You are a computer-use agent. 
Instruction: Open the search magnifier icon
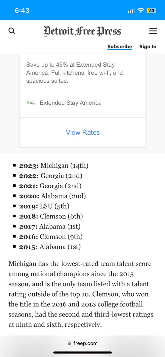[x=12, y=31]
